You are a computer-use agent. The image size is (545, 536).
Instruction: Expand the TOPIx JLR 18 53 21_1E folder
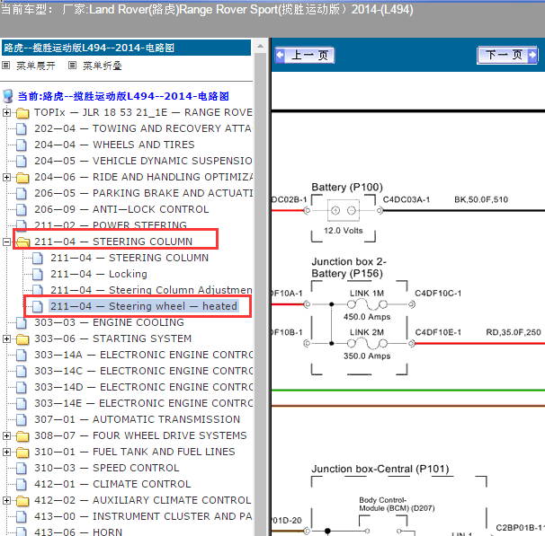coord(6,112)
